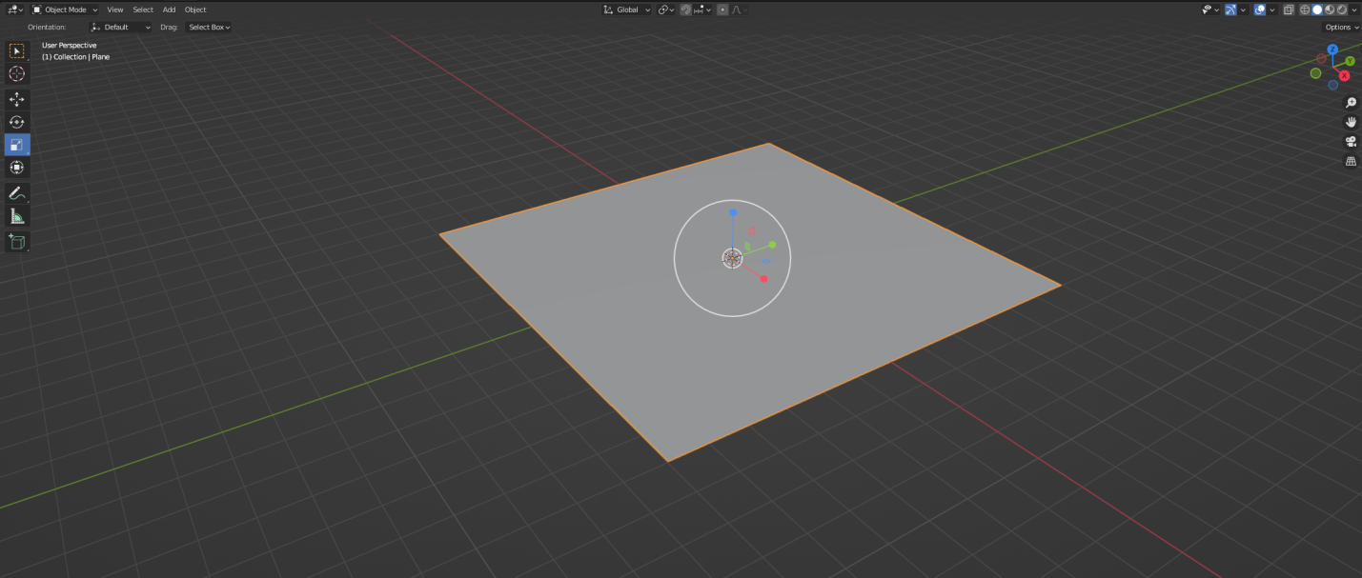Open the Object menu
This screenshot has height=578, width=1362.
click(x=195, y=10)
